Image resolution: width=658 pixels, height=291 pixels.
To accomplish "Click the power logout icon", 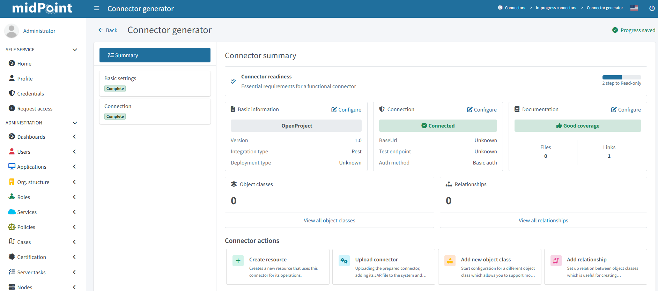I will coord(652,8).
